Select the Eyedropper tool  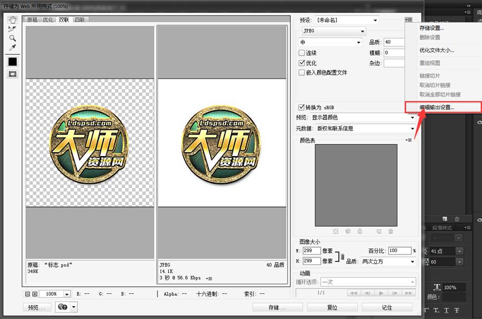coord(12,48)
